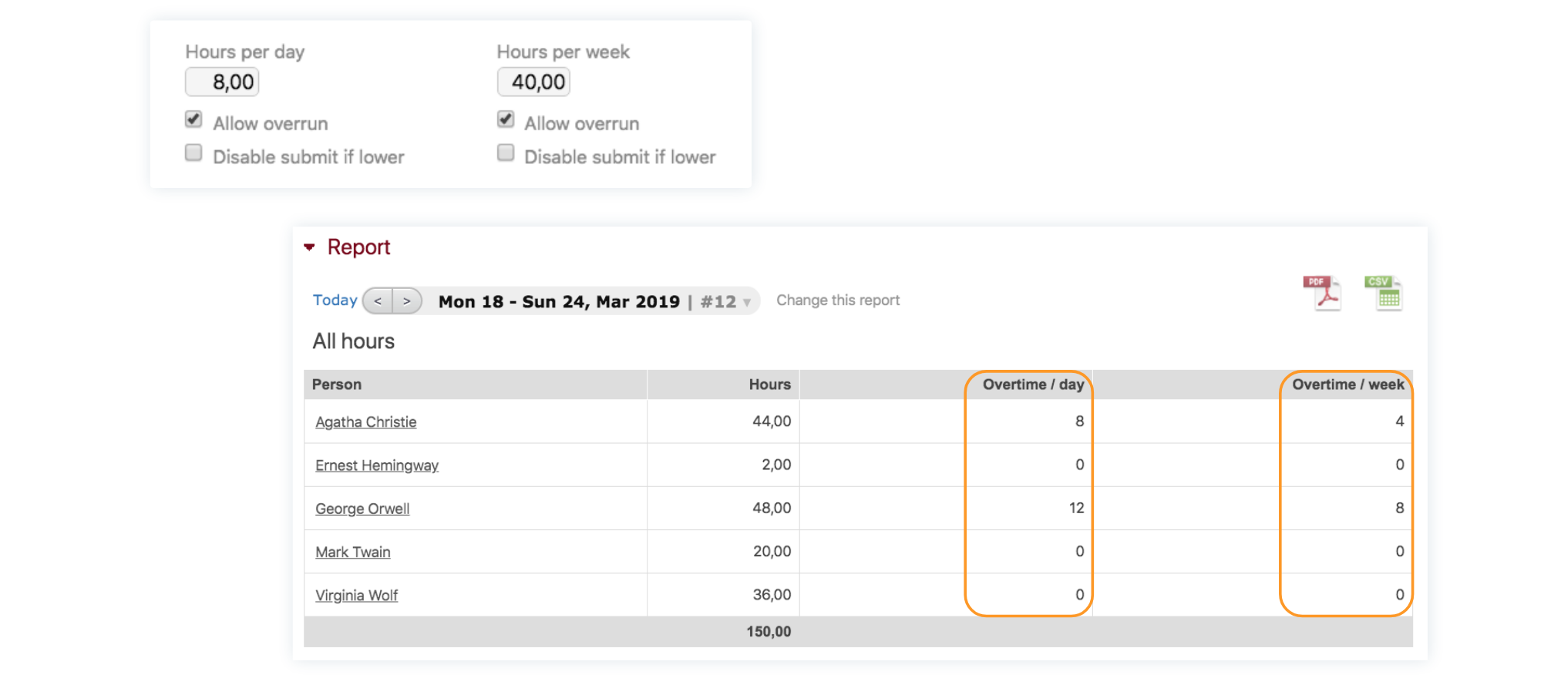
Task: Open Ernest Hemingway's details
Action: coord(376,465)
